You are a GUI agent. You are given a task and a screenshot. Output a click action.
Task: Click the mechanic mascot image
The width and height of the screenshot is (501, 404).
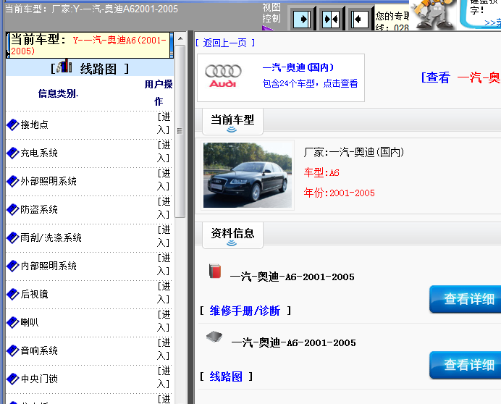(433, 14)
